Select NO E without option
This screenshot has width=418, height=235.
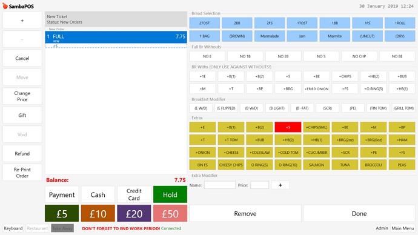click(x=207, y=56)
